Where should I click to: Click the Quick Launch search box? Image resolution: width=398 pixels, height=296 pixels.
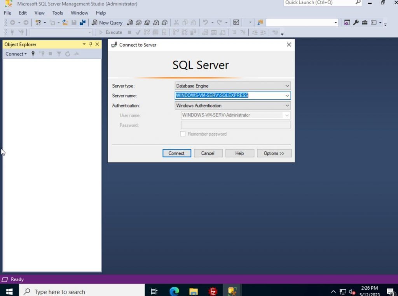(x=319, y=3)
